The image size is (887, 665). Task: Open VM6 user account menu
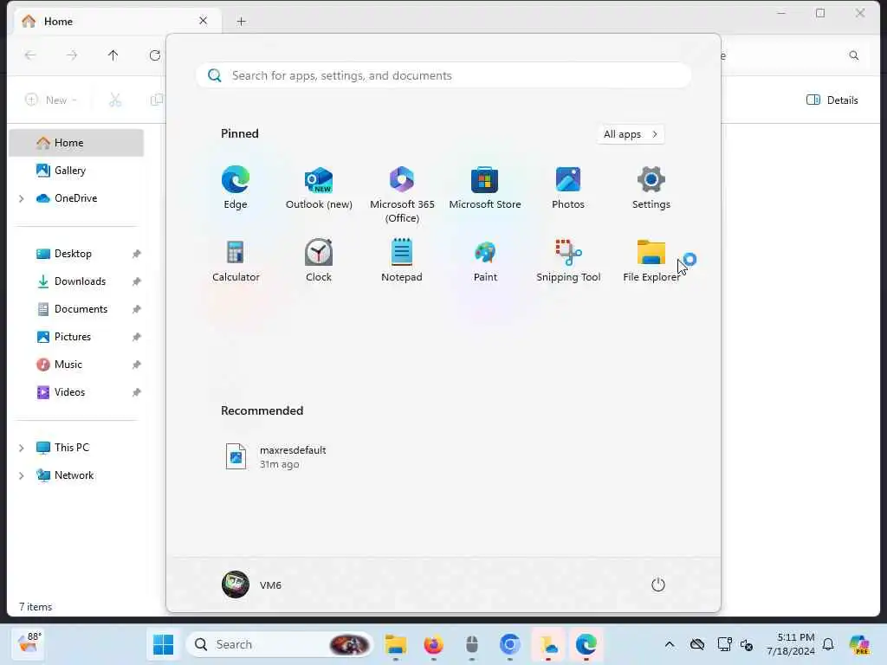click(252, 584)
